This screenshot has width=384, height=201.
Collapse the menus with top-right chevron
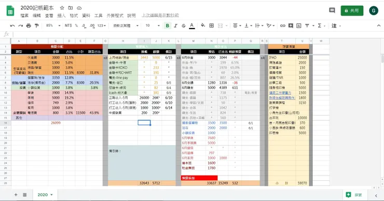click(x=379, y=25)
